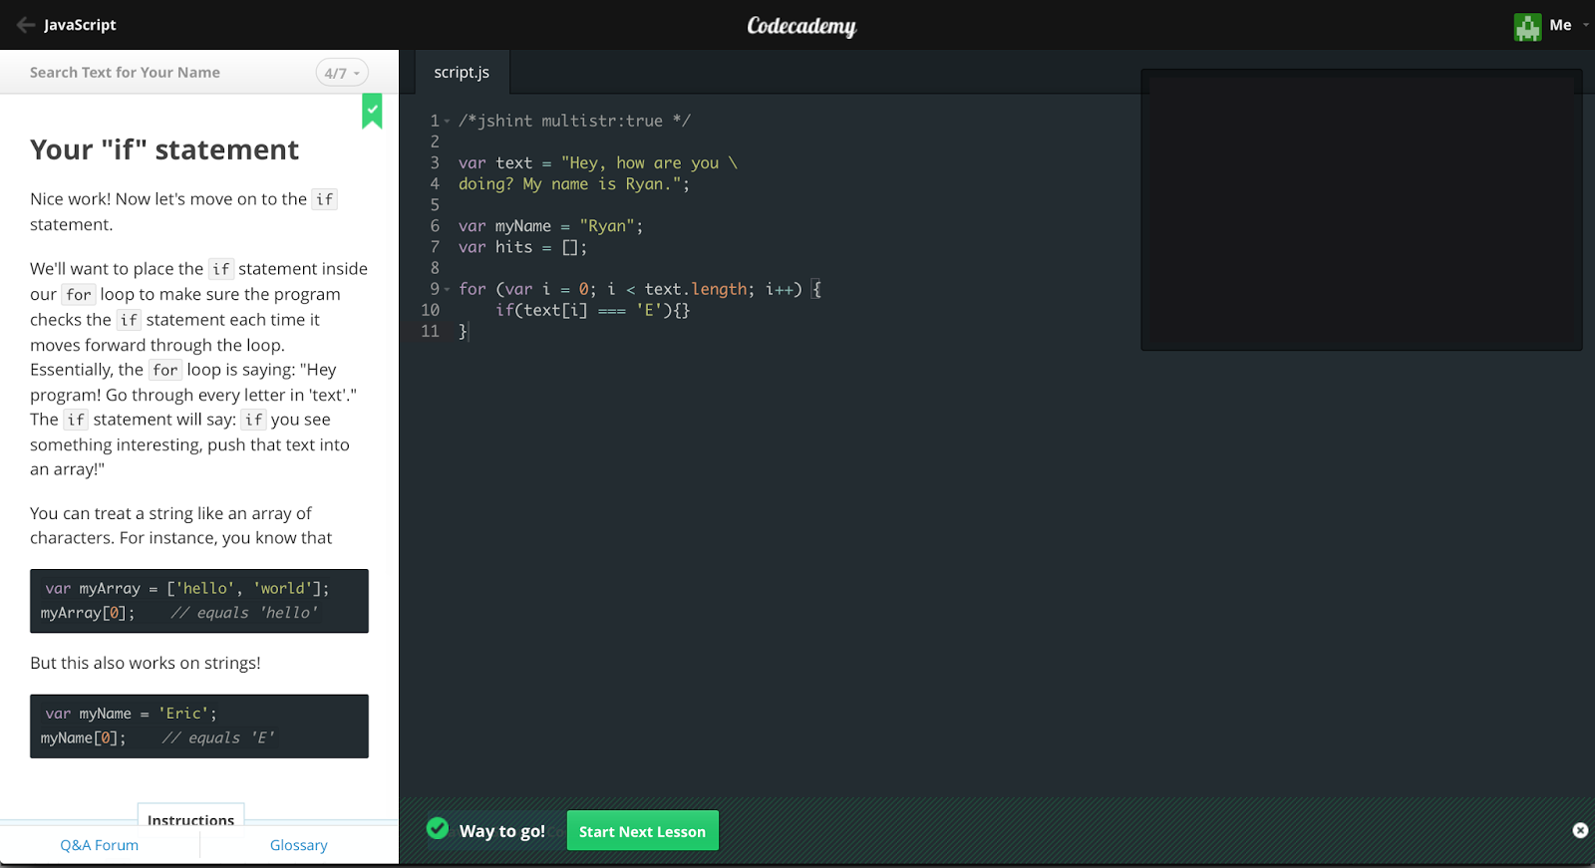The image size is (1595, 868).
Task: Open the Q&A Forum link
Action: click(99, 845)
